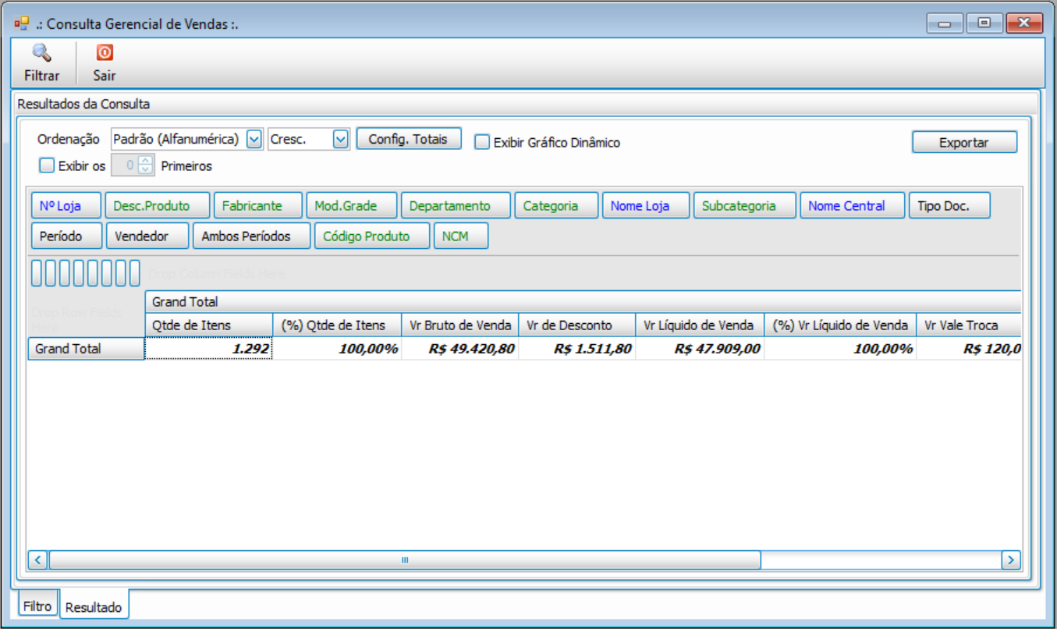1057x629 pixels.
Task: Select the R$ 1.511,80 discount cell
Action: [x=577, y=349]
